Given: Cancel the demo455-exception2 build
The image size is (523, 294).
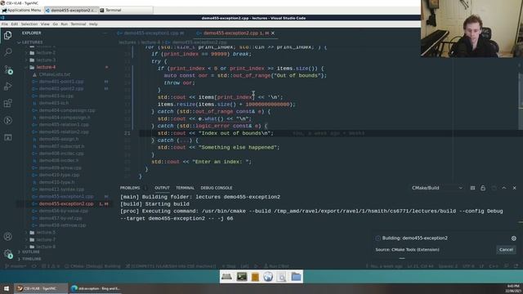Looking at the screenshot, I should pos(506,250).
